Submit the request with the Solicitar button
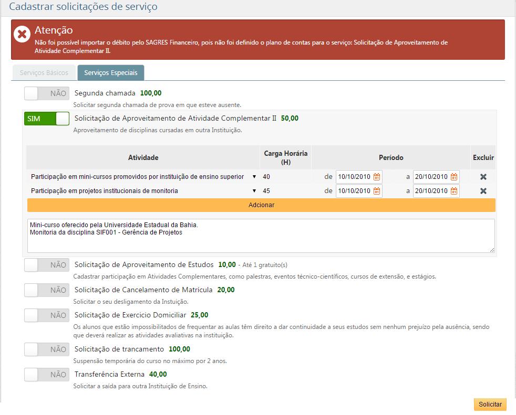516x415 pixels. 490,405
